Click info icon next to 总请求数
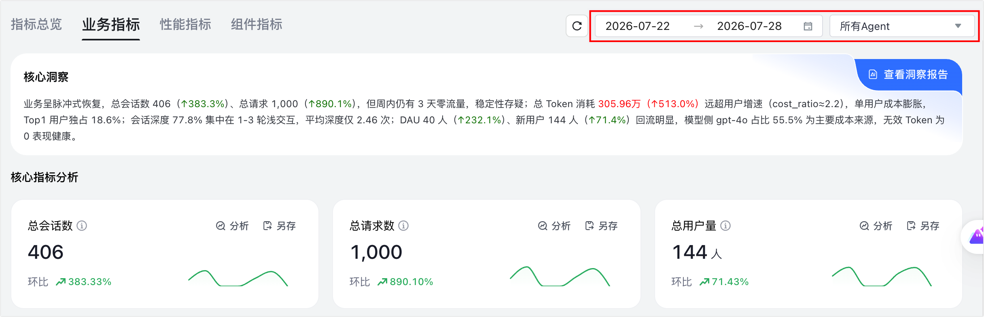 point(403,226)
